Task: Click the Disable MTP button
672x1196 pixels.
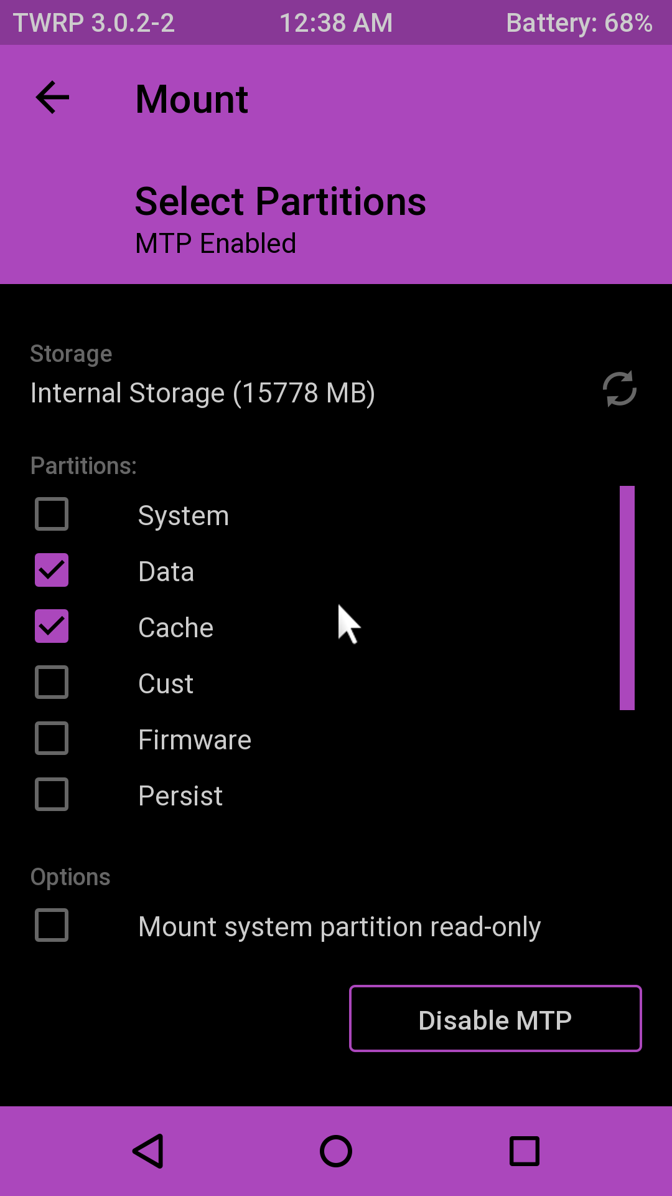Action: (495, 1019)
